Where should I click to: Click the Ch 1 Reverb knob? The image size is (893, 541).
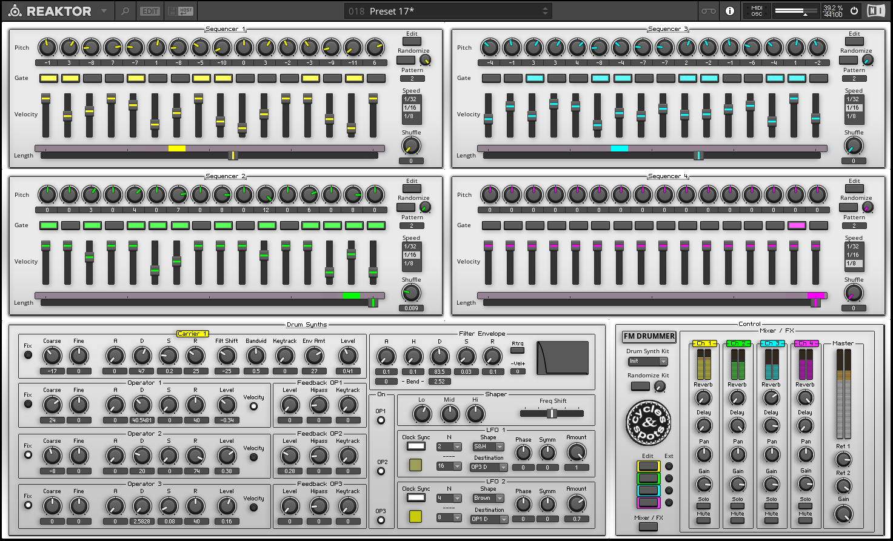point(703,397)
